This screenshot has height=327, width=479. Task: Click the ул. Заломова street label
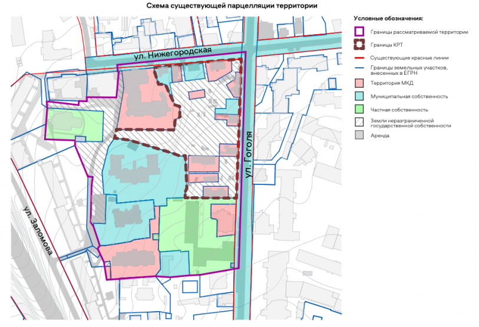(x=38, y=231)
